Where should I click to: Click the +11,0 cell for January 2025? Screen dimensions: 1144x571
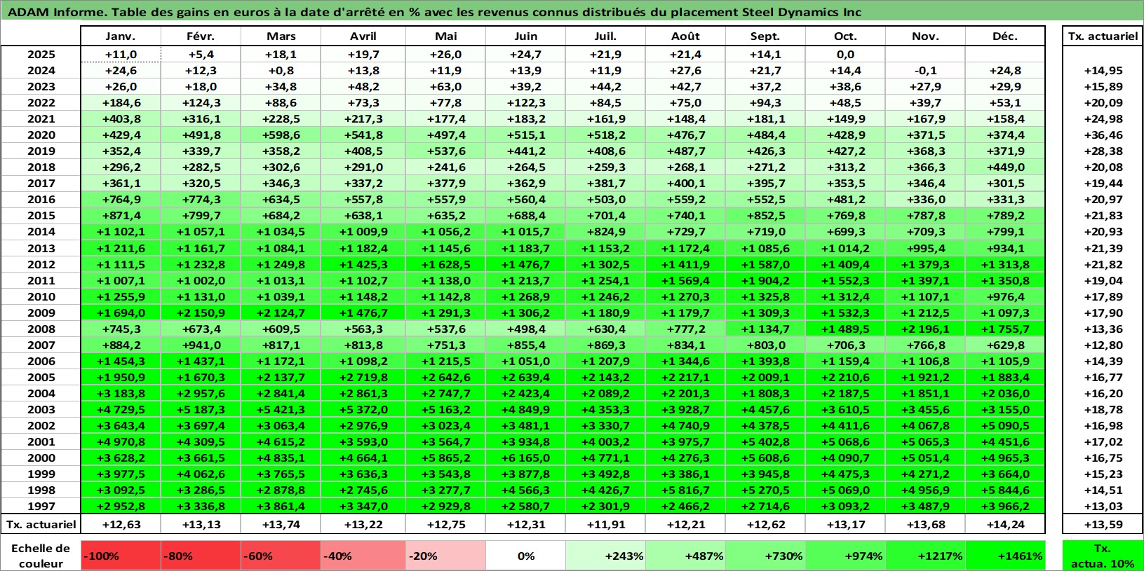coord(121,54)
